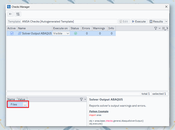Click the selected 1 status entry
Screen dimensions: 175x130
click(x=159, y=94)
